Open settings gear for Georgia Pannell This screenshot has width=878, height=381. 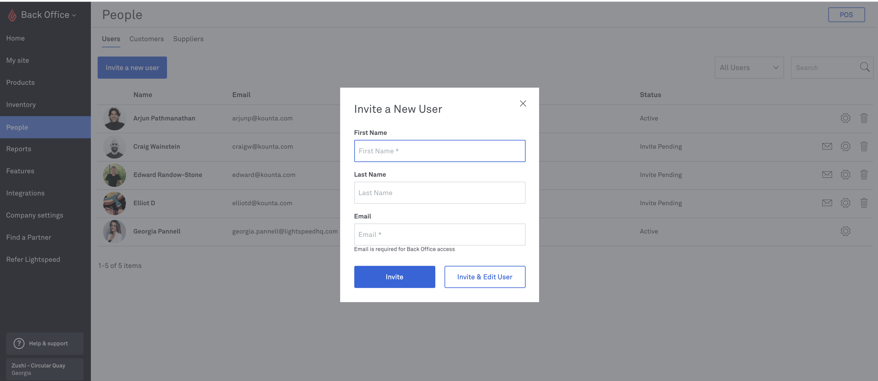845,232
